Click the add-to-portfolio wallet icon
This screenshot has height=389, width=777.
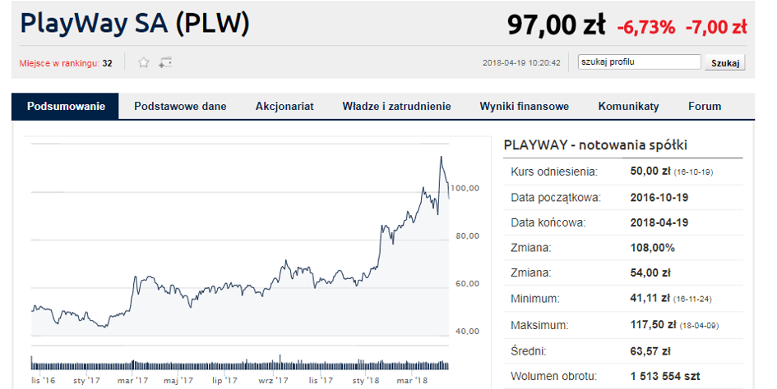165,62
